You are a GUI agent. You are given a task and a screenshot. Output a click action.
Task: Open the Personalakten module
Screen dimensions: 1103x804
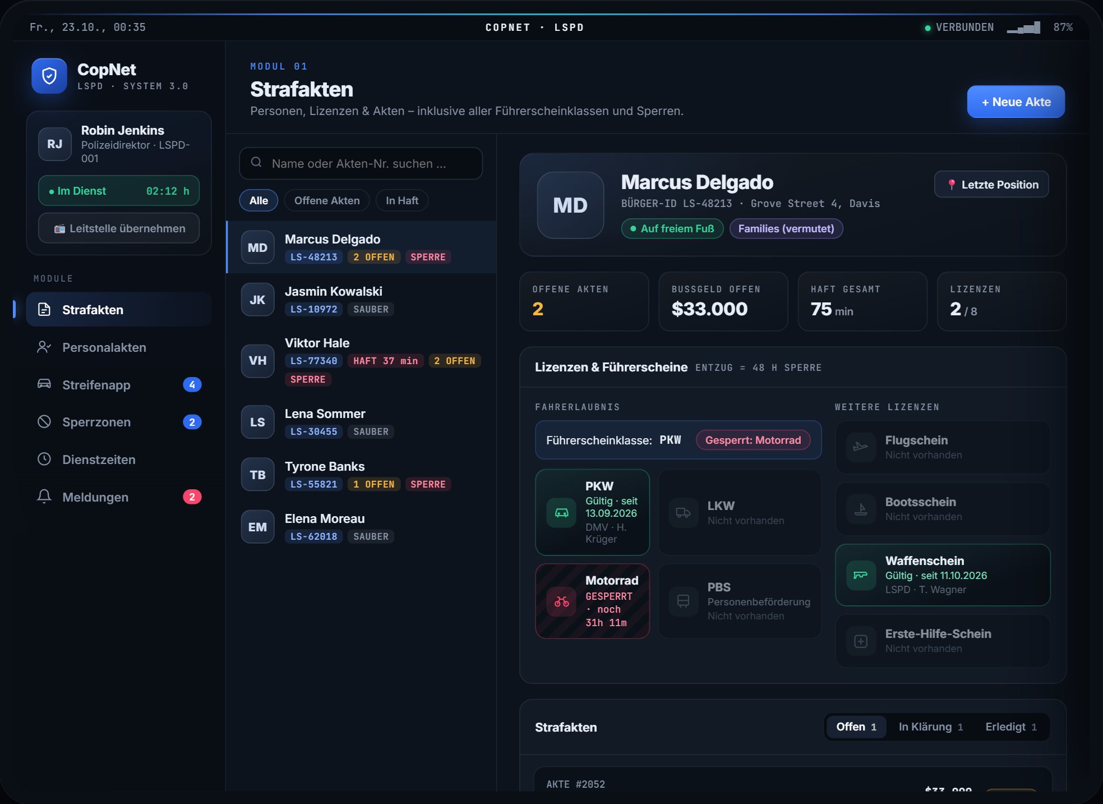click(x=119, y=347)
